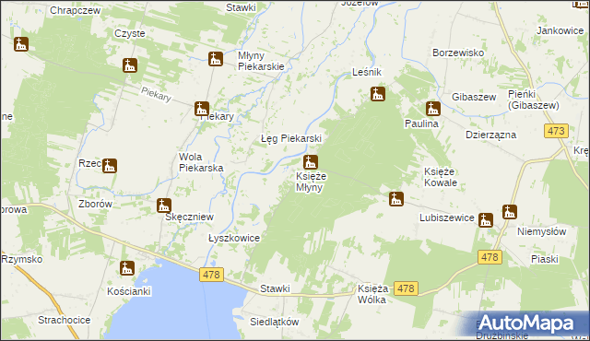Click the church icon at Piekary
Viewport: 590px width, 341px height.
pos(202,109)
